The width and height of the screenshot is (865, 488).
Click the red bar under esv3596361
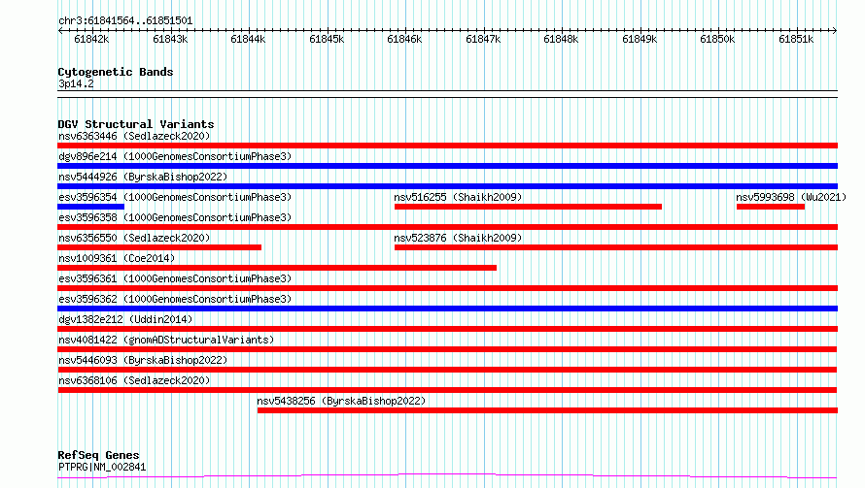coord(447,288)
